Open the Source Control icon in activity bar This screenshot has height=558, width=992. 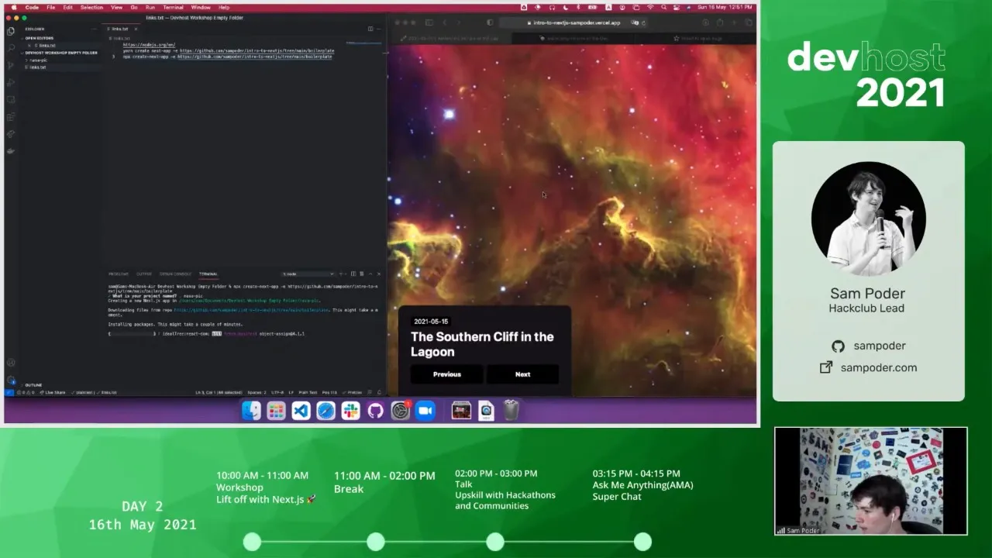click(11, 65)
